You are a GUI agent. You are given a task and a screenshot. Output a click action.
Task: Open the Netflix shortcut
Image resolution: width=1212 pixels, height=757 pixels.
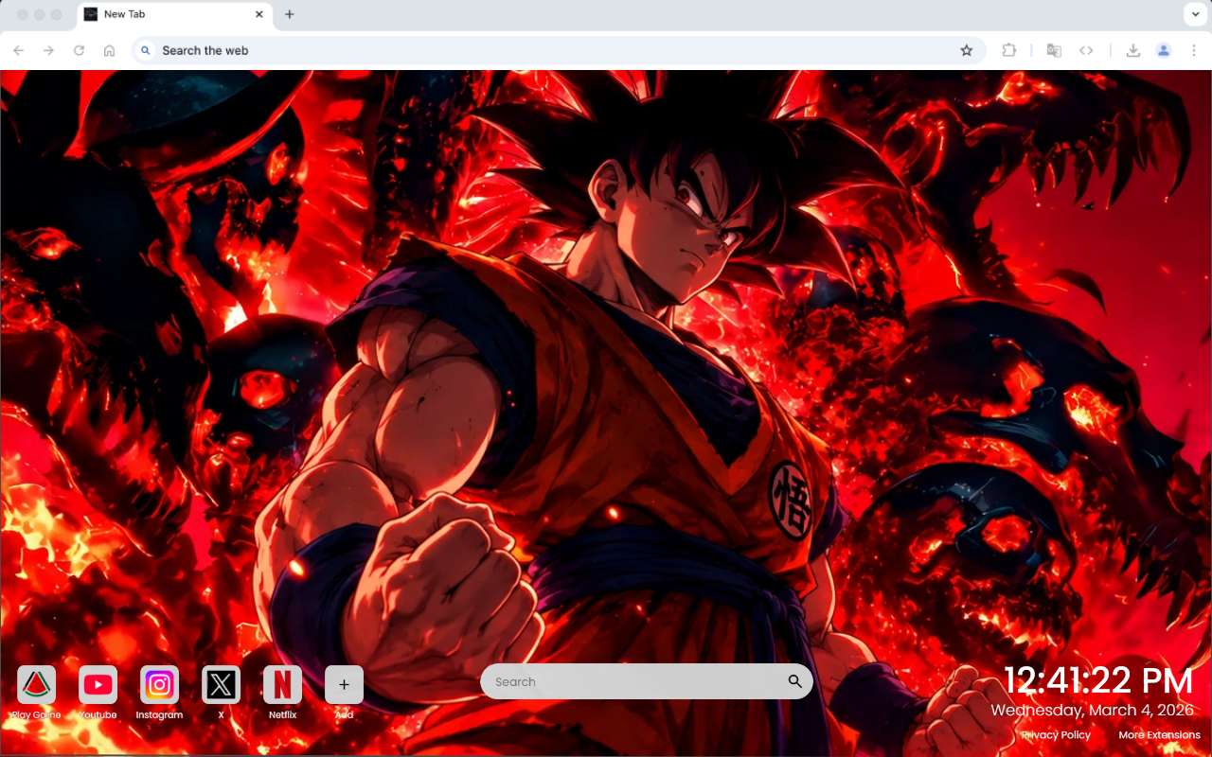click(282, 685)
